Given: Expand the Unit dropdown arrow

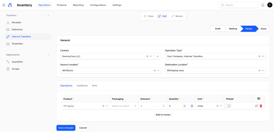Looking at the screenshot, I should point(221,106).
